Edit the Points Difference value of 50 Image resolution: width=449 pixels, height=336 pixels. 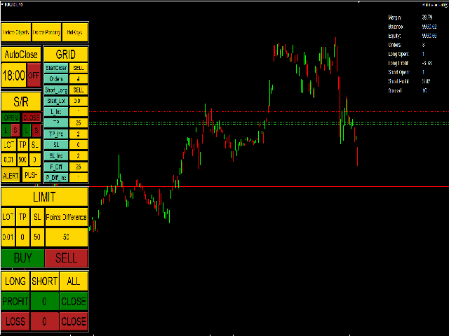[66, 237]
